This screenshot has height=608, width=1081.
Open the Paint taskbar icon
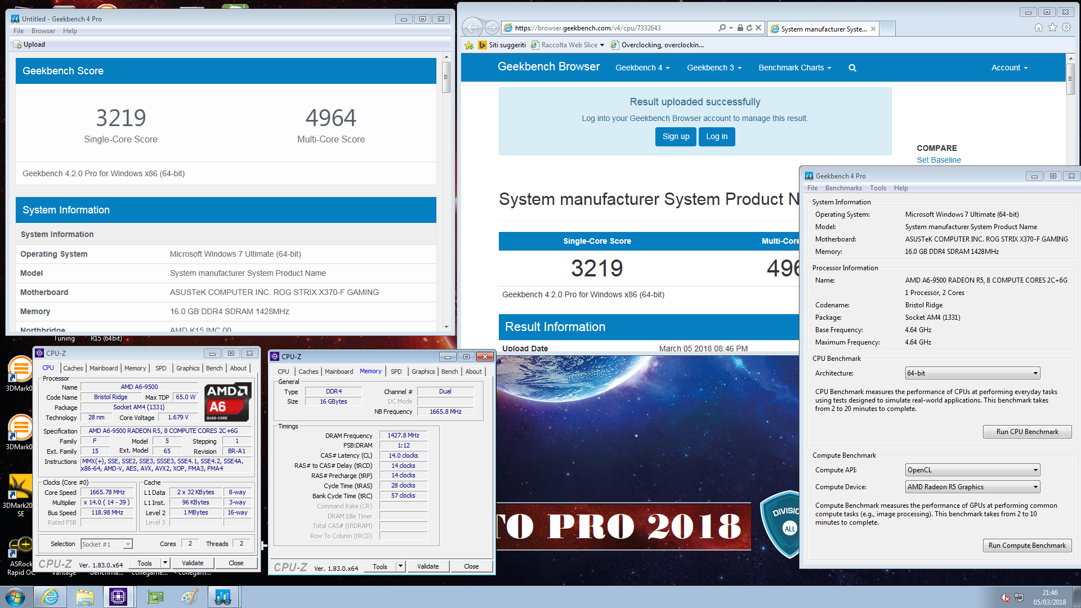pyautogui.click(x=189, y=597)
